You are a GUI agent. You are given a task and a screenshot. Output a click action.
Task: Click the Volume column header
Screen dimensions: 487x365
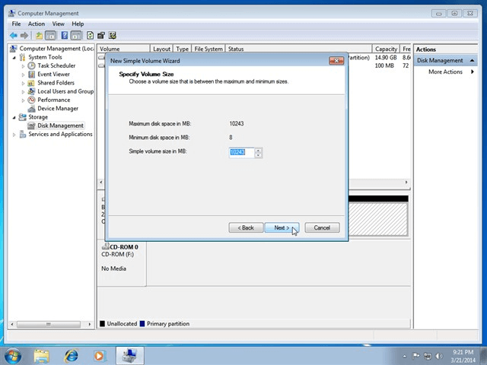point(123,49)
